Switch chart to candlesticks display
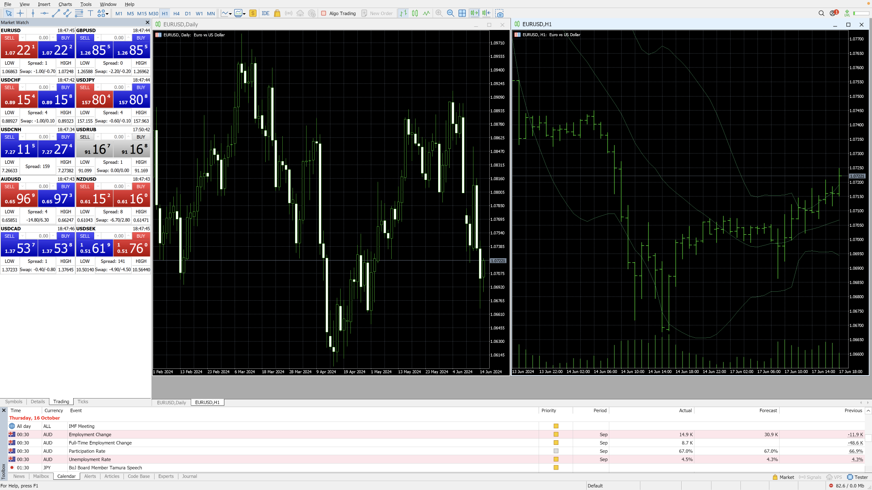The width and height of the screenshot is (872, 490). coord(415,13)
